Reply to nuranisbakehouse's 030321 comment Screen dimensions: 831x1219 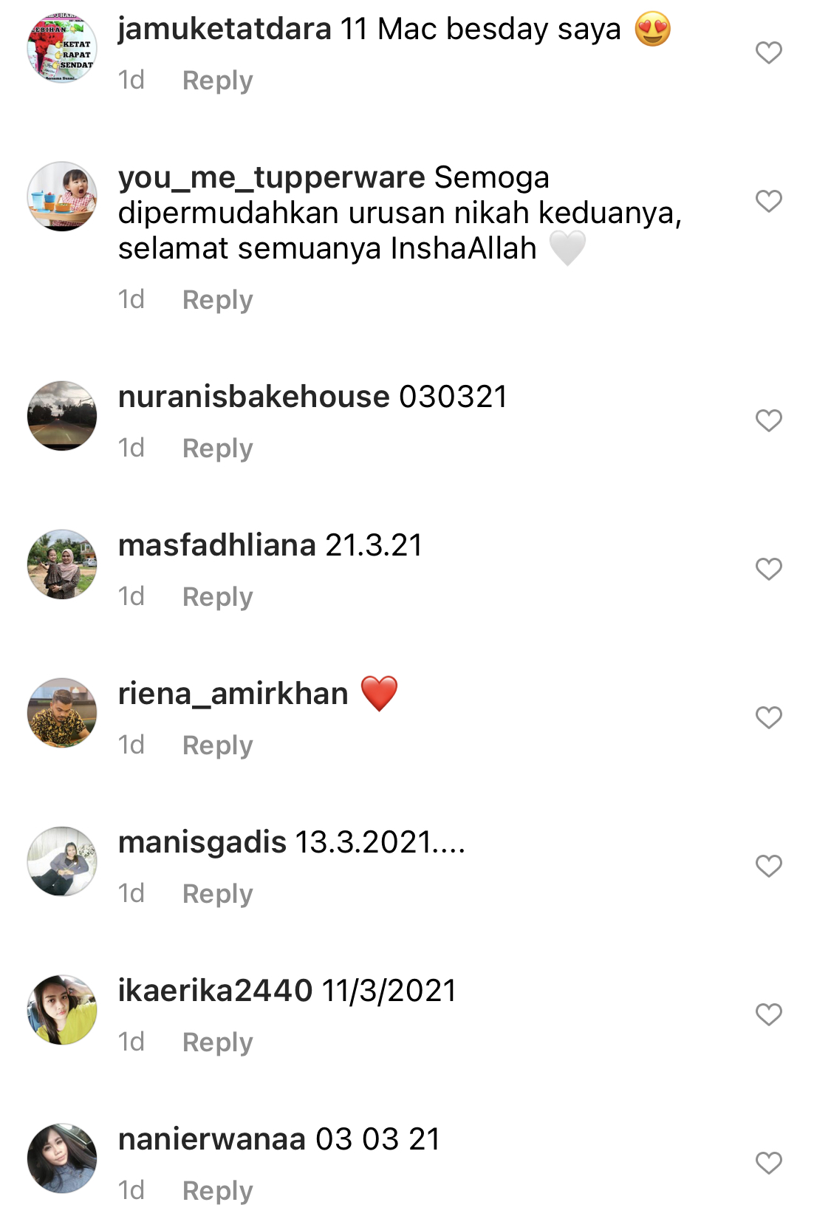click(217, 448)
